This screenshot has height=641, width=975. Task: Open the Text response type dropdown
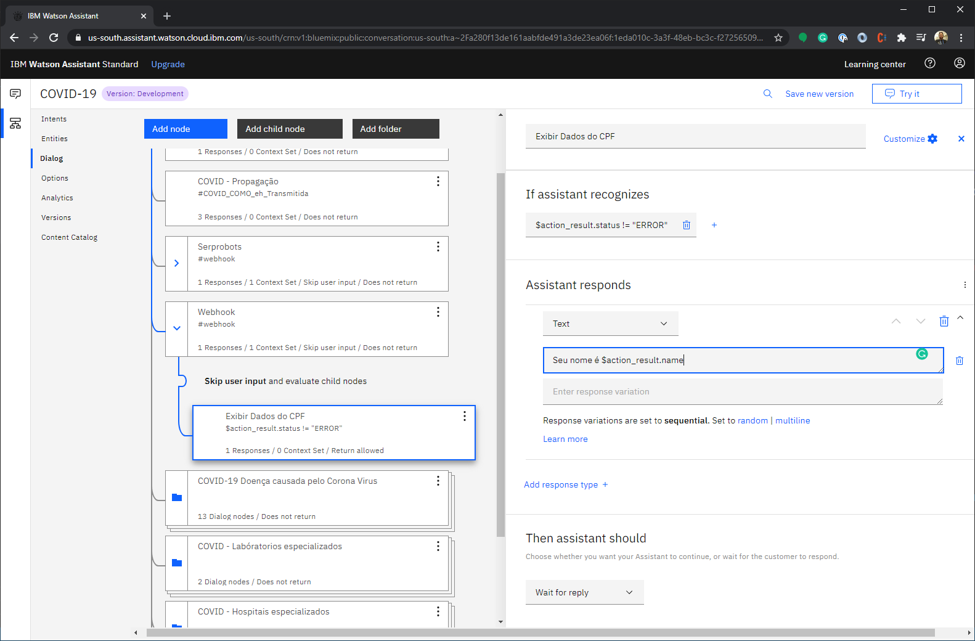[611, 324]
